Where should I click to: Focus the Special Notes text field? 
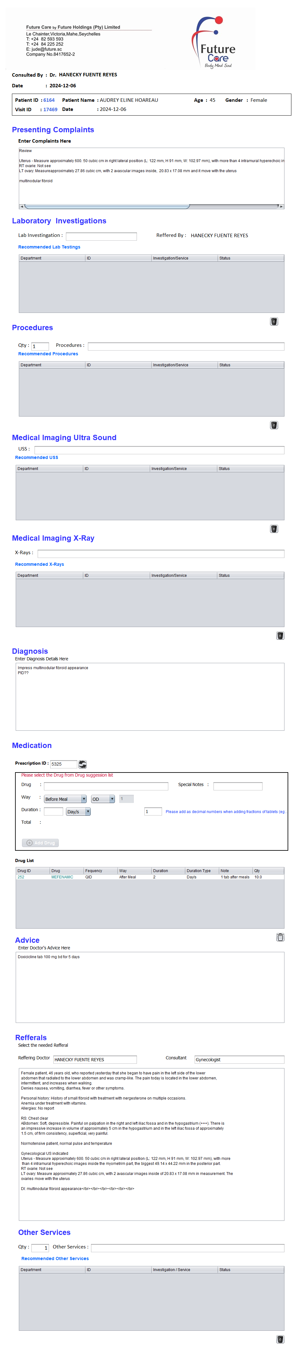[237, 786]
